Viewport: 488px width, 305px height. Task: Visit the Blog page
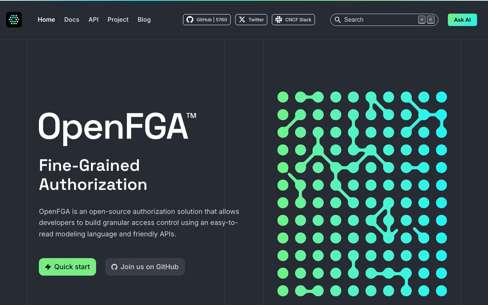[144, 19]
